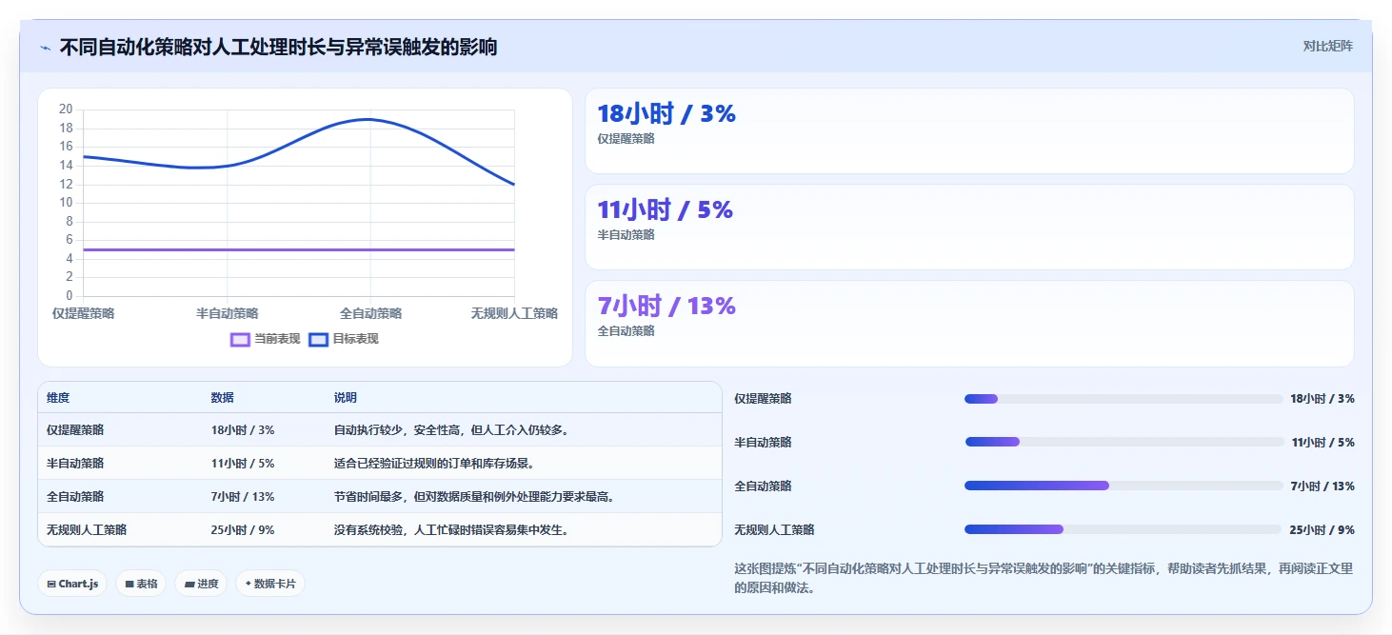1392x635 pixels.
Task: Click the 维度 column header
Action: click(x=58, y=398)
